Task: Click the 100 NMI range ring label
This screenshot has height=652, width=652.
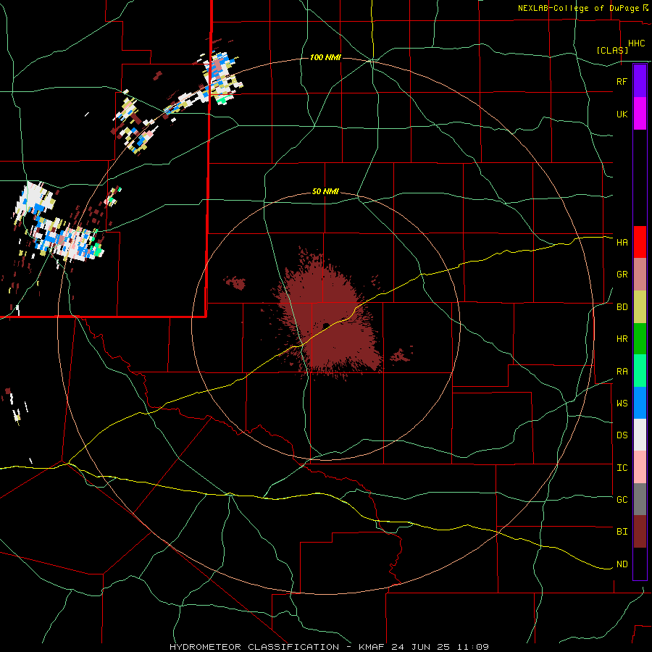Action: [x=325, y=57]
